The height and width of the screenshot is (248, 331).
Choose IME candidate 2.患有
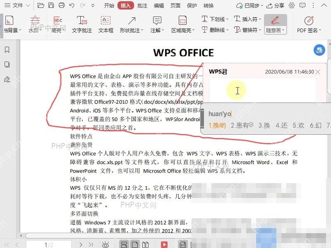pyautogui.click(x=242, y=126)
